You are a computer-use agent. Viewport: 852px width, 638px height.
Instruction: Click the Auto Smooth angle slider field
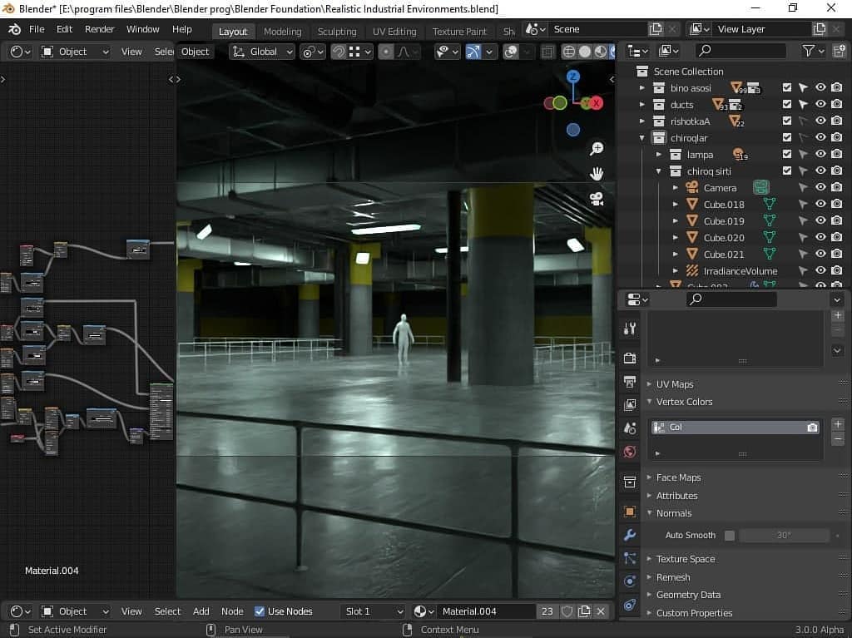tap(784, 536)
